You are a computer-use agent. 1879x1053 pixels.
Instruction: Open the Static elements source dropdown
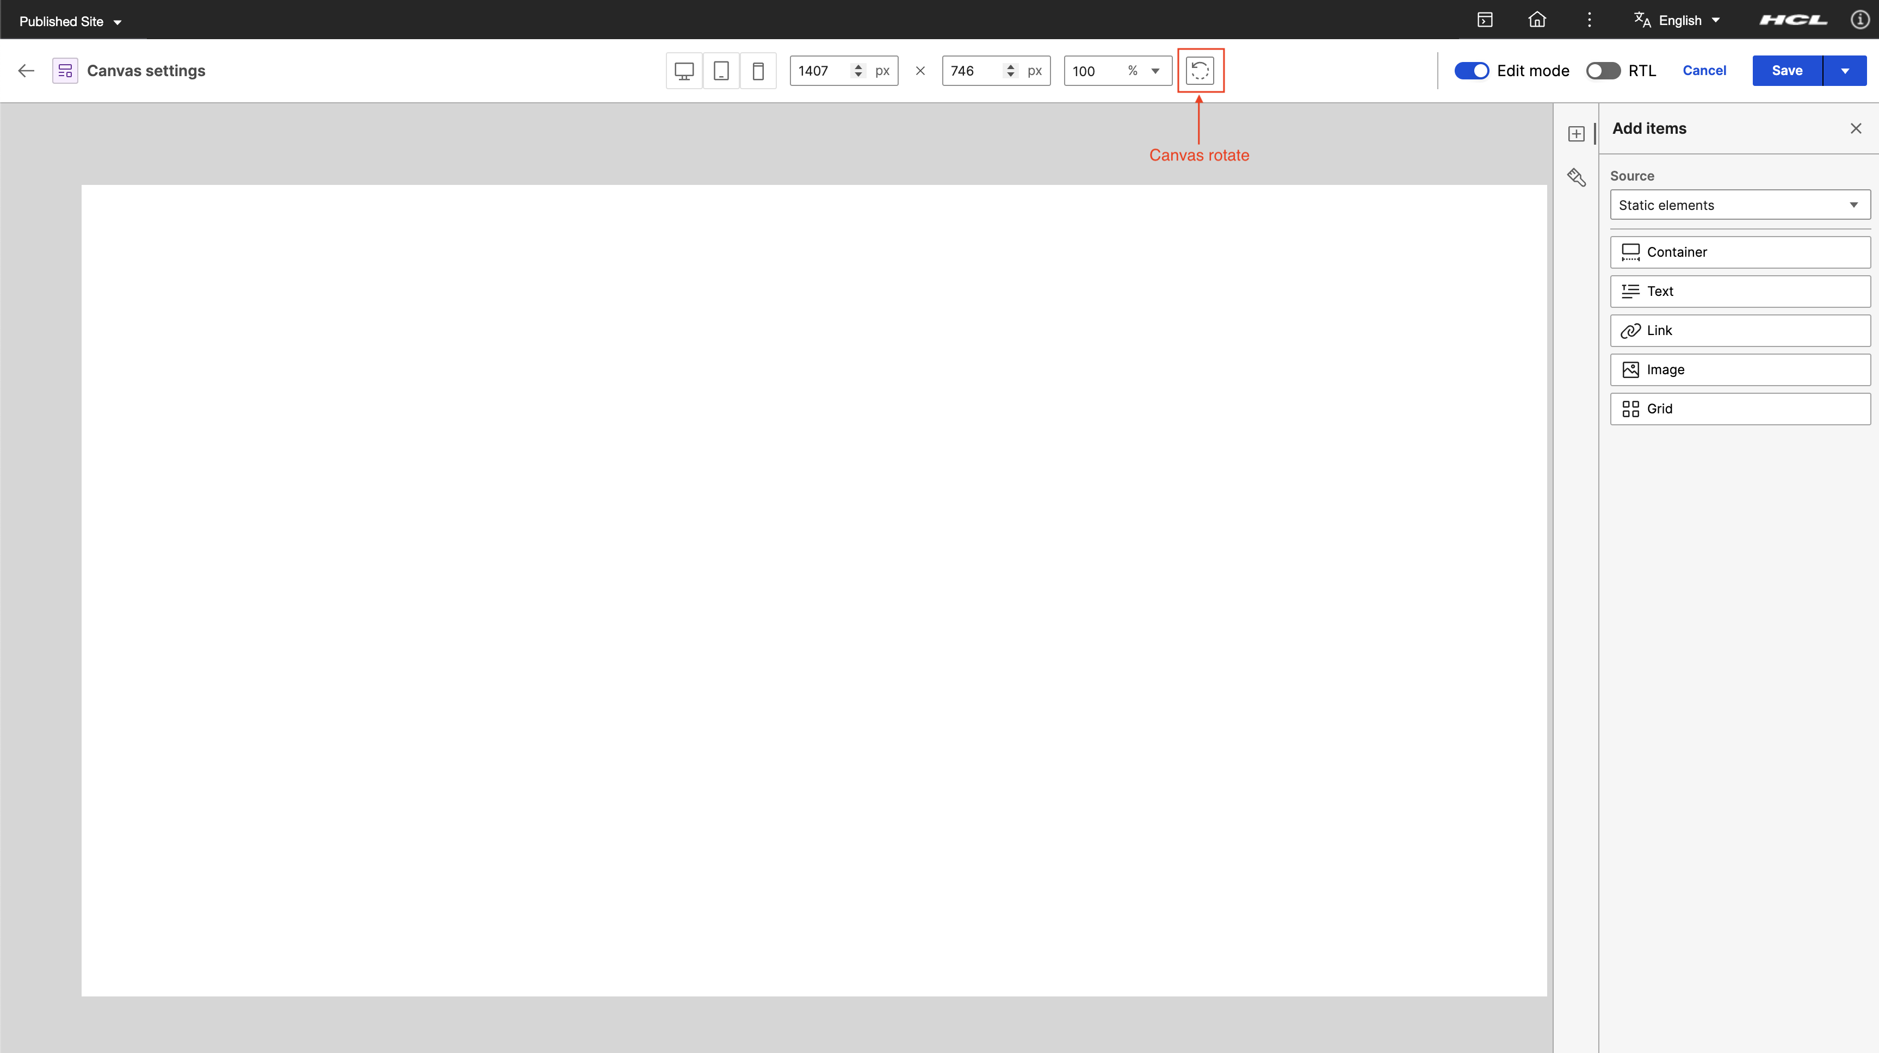coord(1740,205)
